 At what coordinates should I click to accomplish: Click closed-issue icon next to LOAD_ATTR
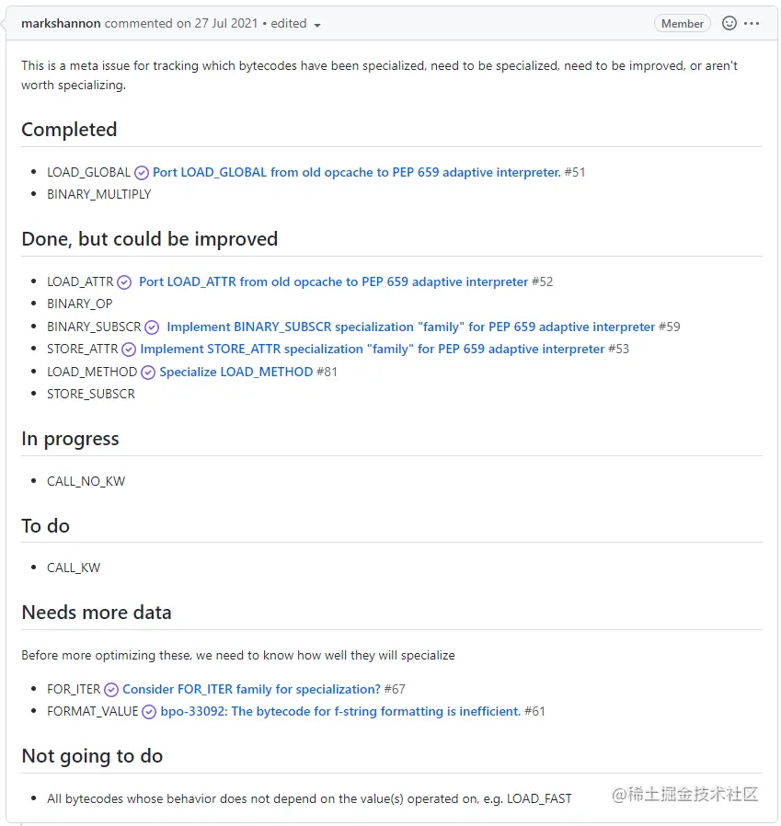coord(124,282)
